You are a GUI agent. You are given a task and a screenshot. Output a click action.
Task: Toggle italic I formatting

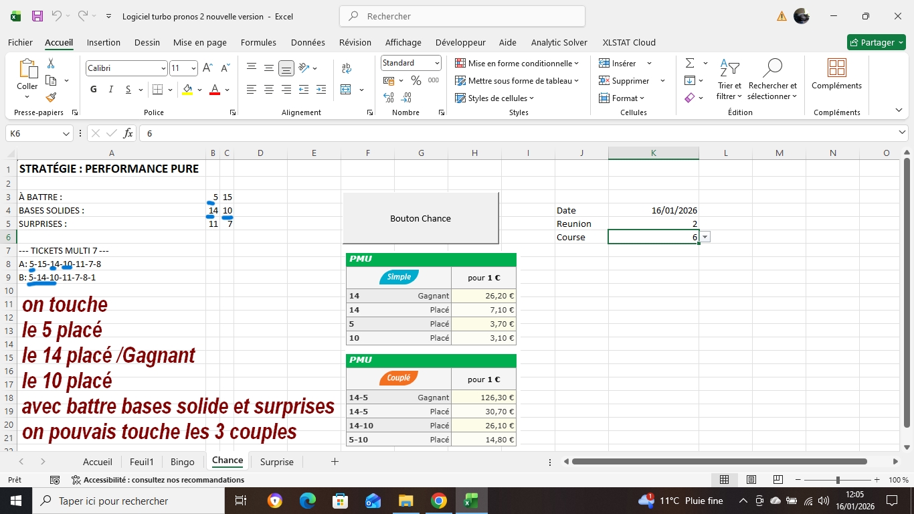(x=111, y=90)
